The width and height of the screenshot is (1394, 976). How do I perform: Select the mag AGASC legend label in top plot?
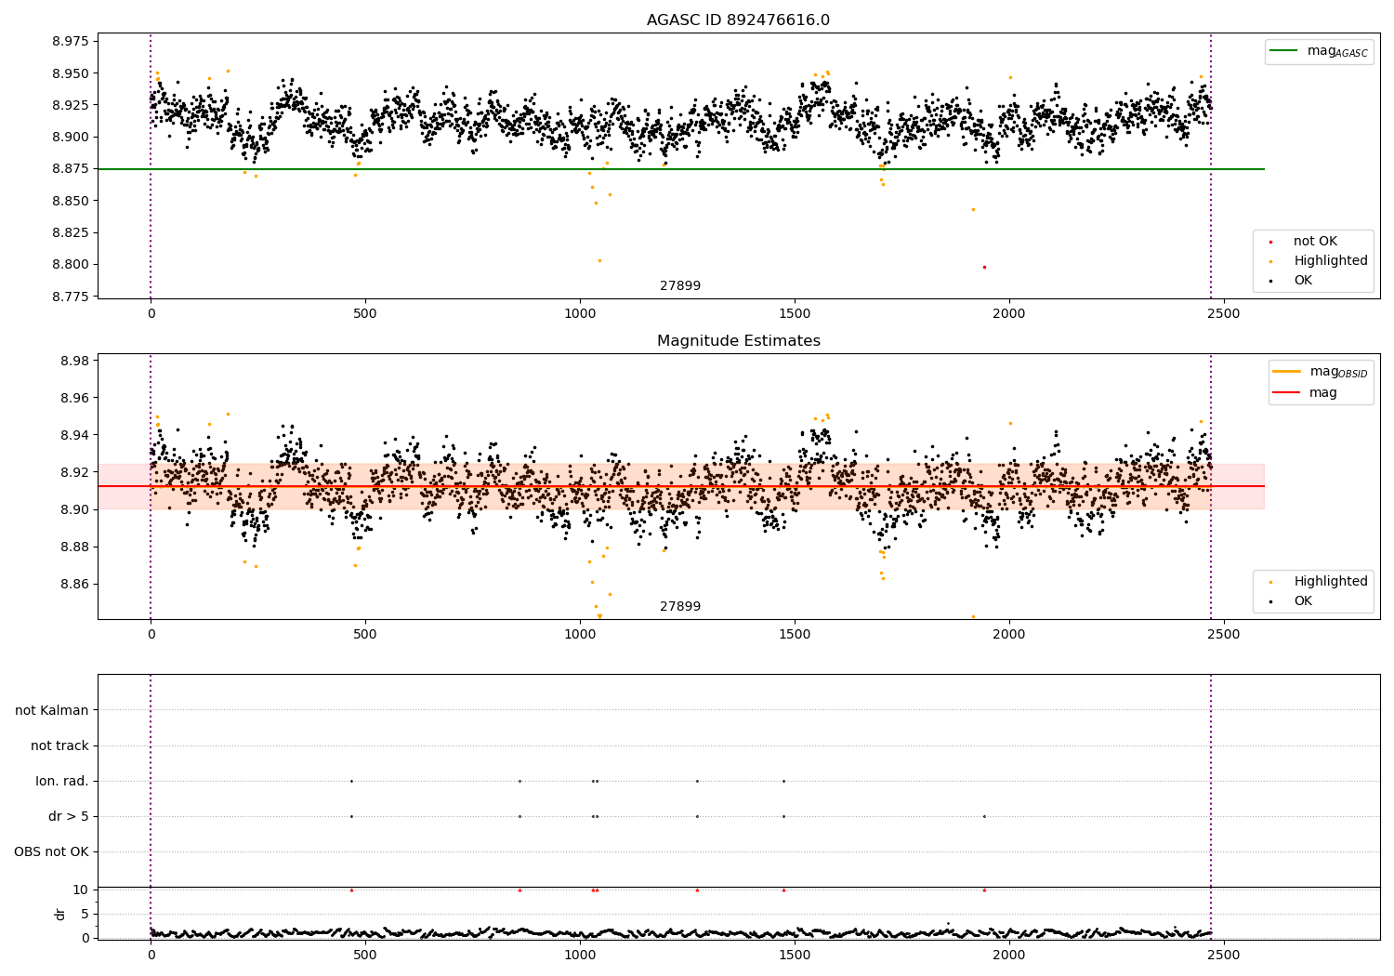pos(1337,51)
